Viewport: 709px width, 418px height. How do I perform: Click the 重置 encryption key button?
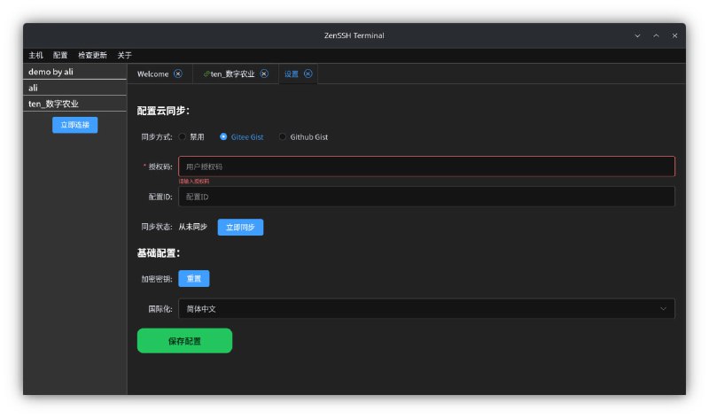[x=194, y=278]
